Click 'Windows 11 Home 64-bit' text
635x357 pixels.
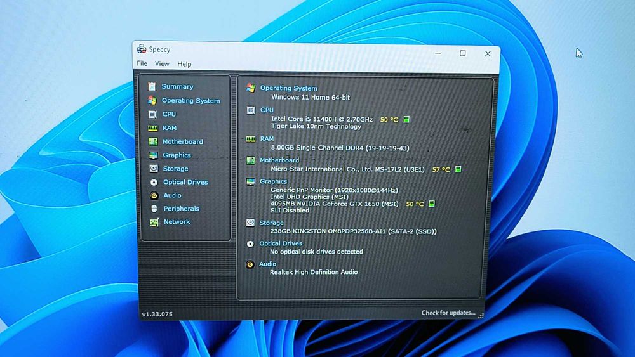pos(311,98)
